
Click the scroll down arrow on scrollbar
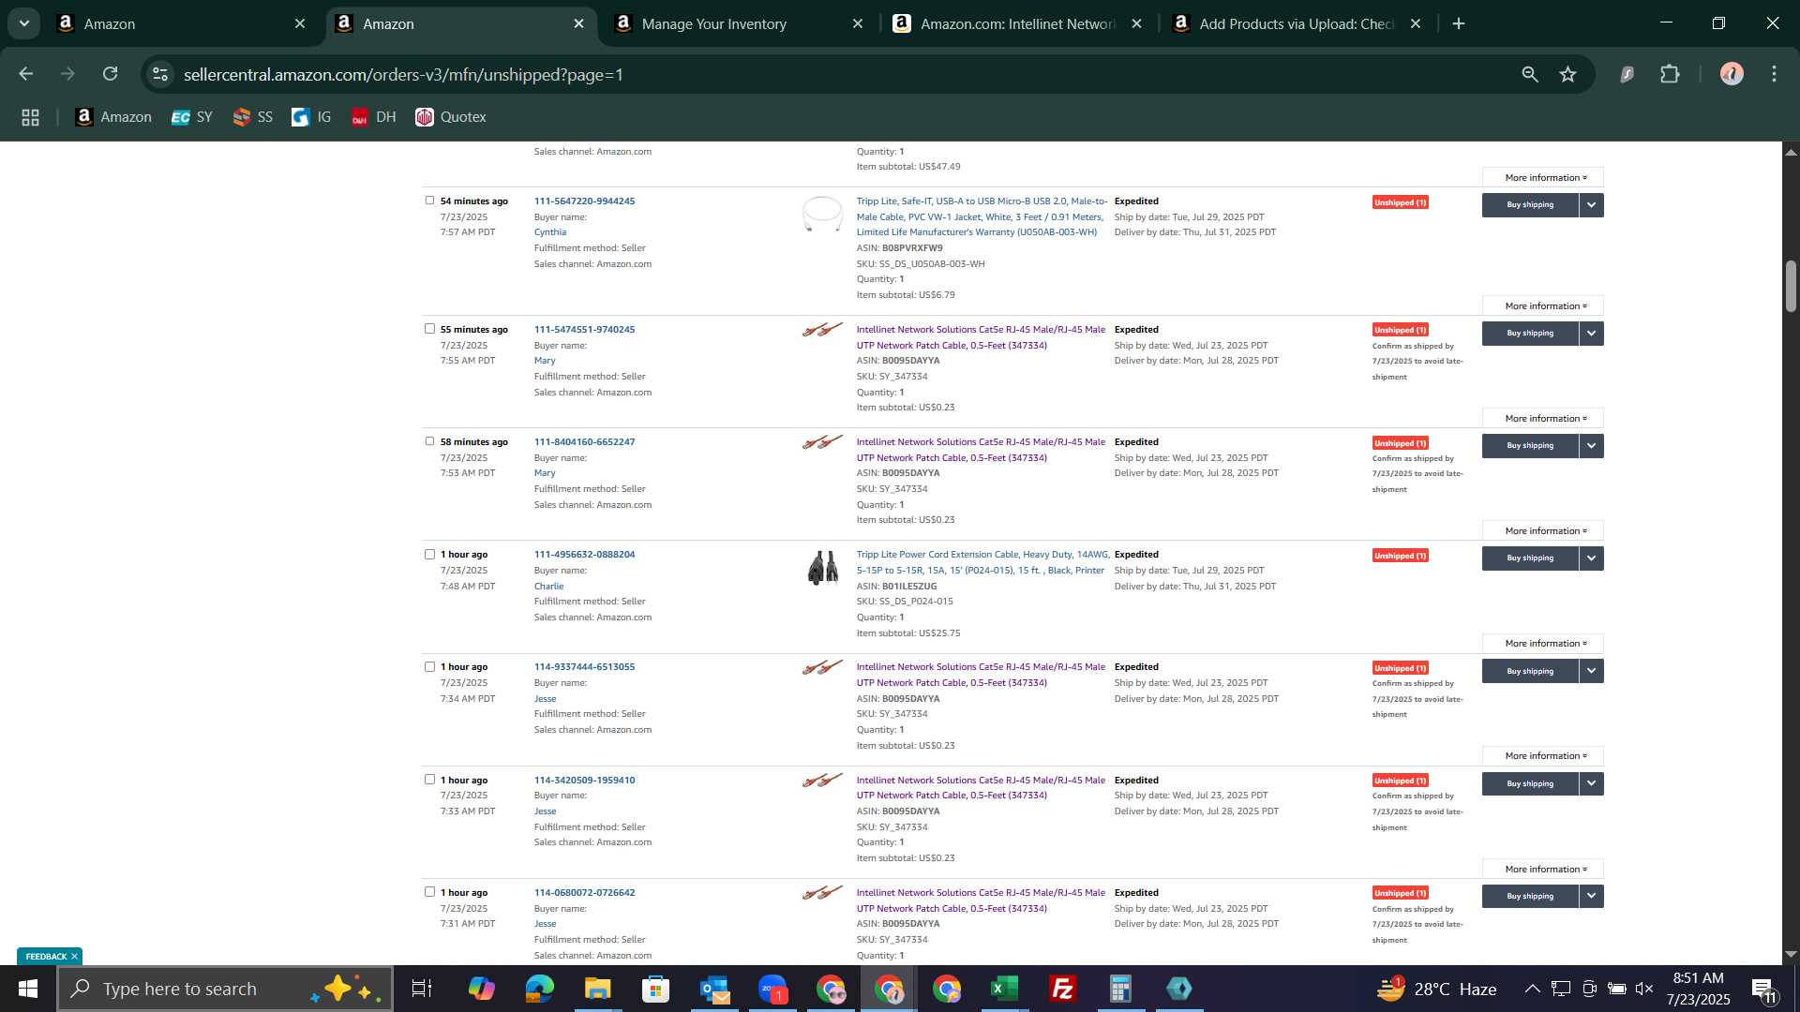pos(1791,955)
